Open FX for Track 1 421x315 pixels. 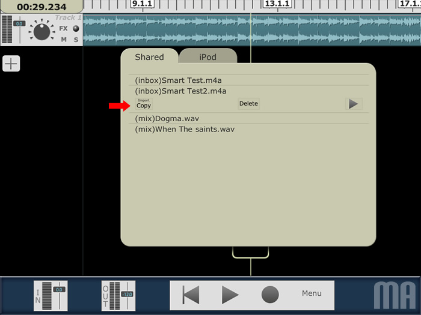point(63,28)
